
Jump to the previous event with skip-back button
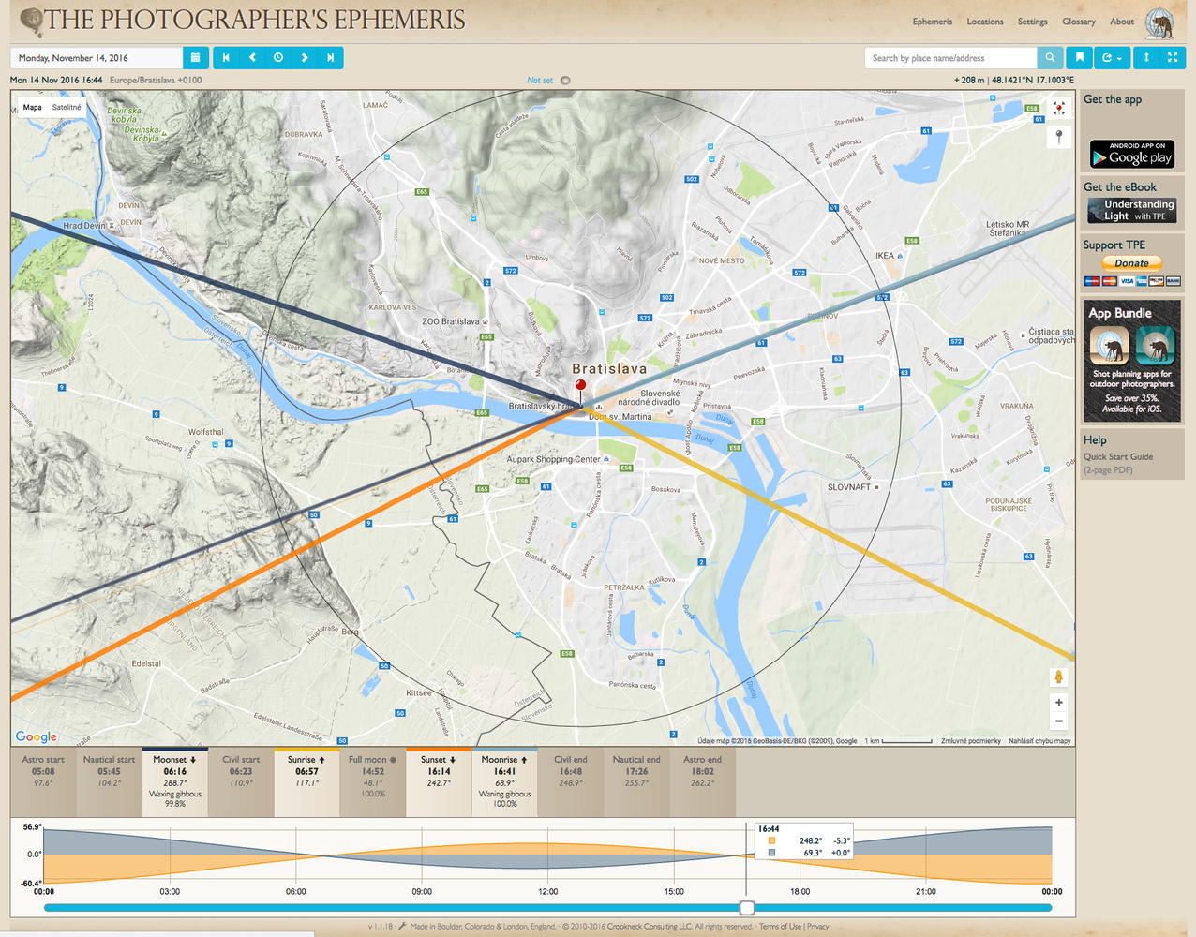[226, 58]
